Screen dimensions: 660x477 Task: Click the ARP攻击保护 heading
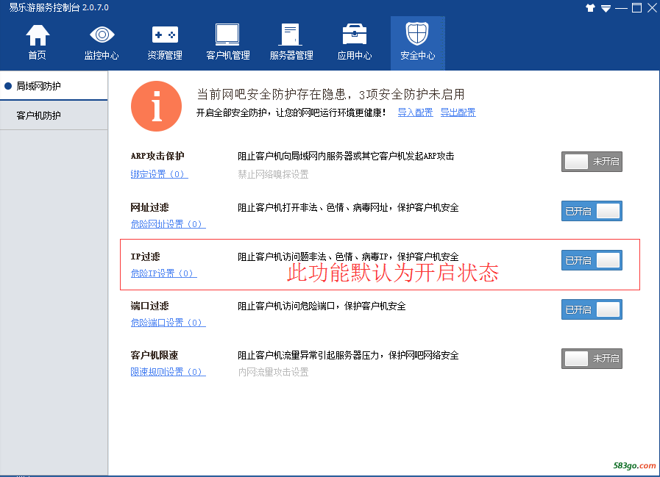click(x=157, y=156)
